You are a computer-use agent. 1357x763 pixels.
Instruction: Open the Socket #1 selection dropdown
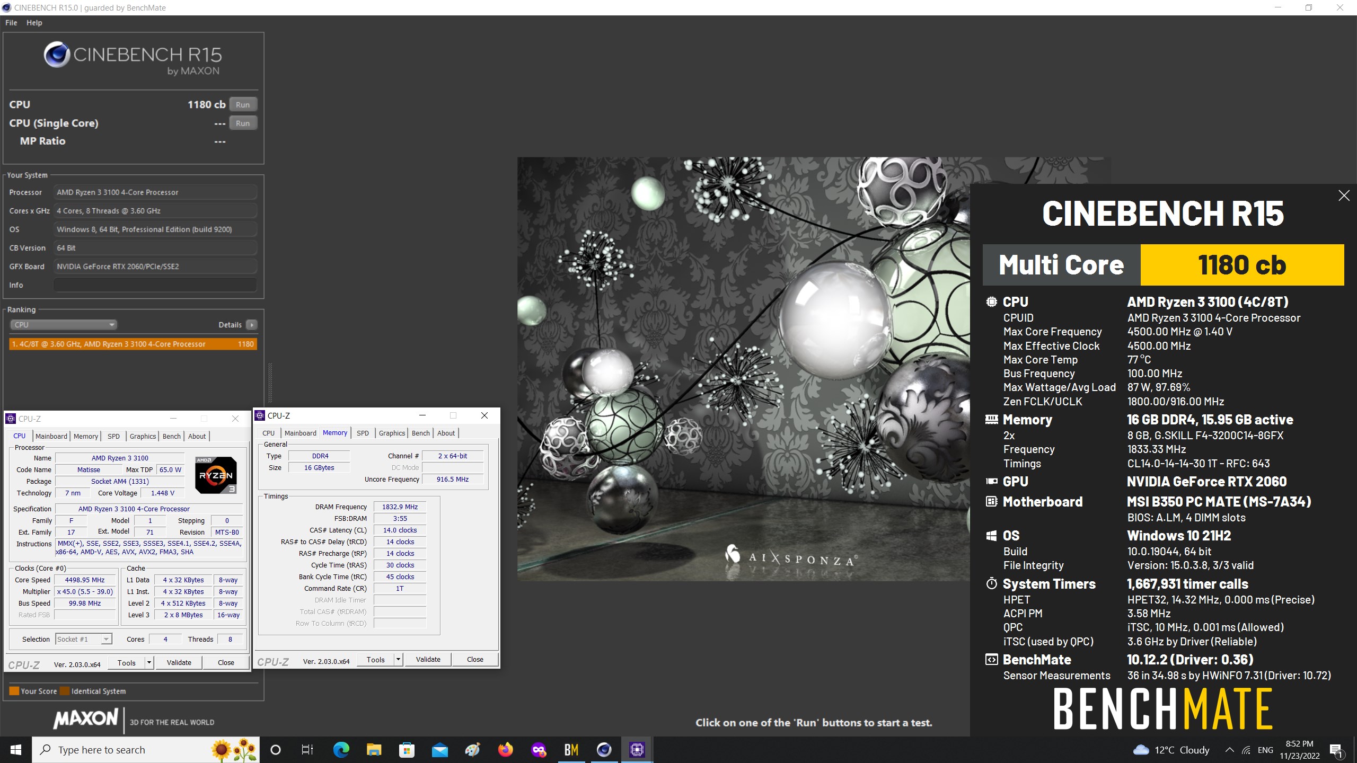[84, 639]
